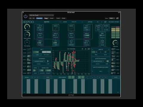Click the master volume knob at right
The image size is (143, 107).
115,43
